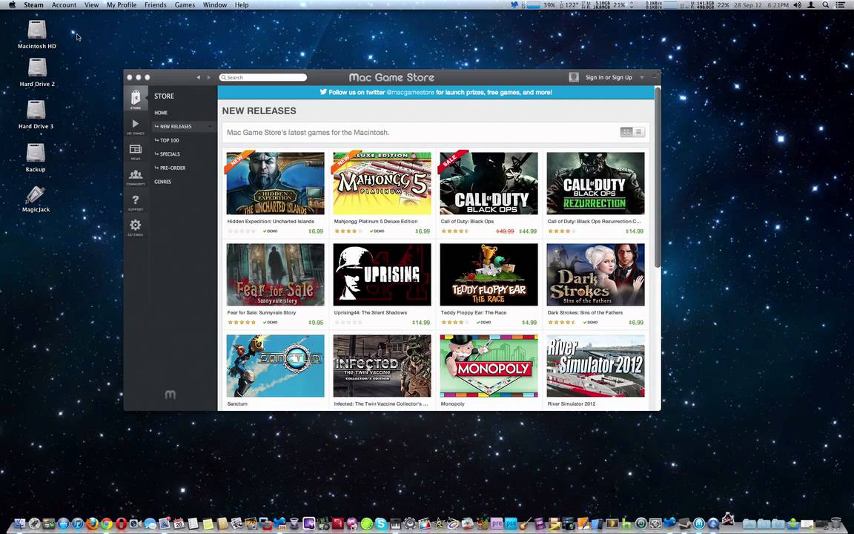Click the $44.99 price for Black Ops
The height and width of the screenshot is (534, 854).
[x=528, y=231]
